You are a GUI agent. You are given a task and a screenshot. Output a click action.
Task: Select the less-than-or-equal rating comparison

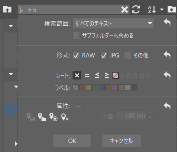(97, 75)
